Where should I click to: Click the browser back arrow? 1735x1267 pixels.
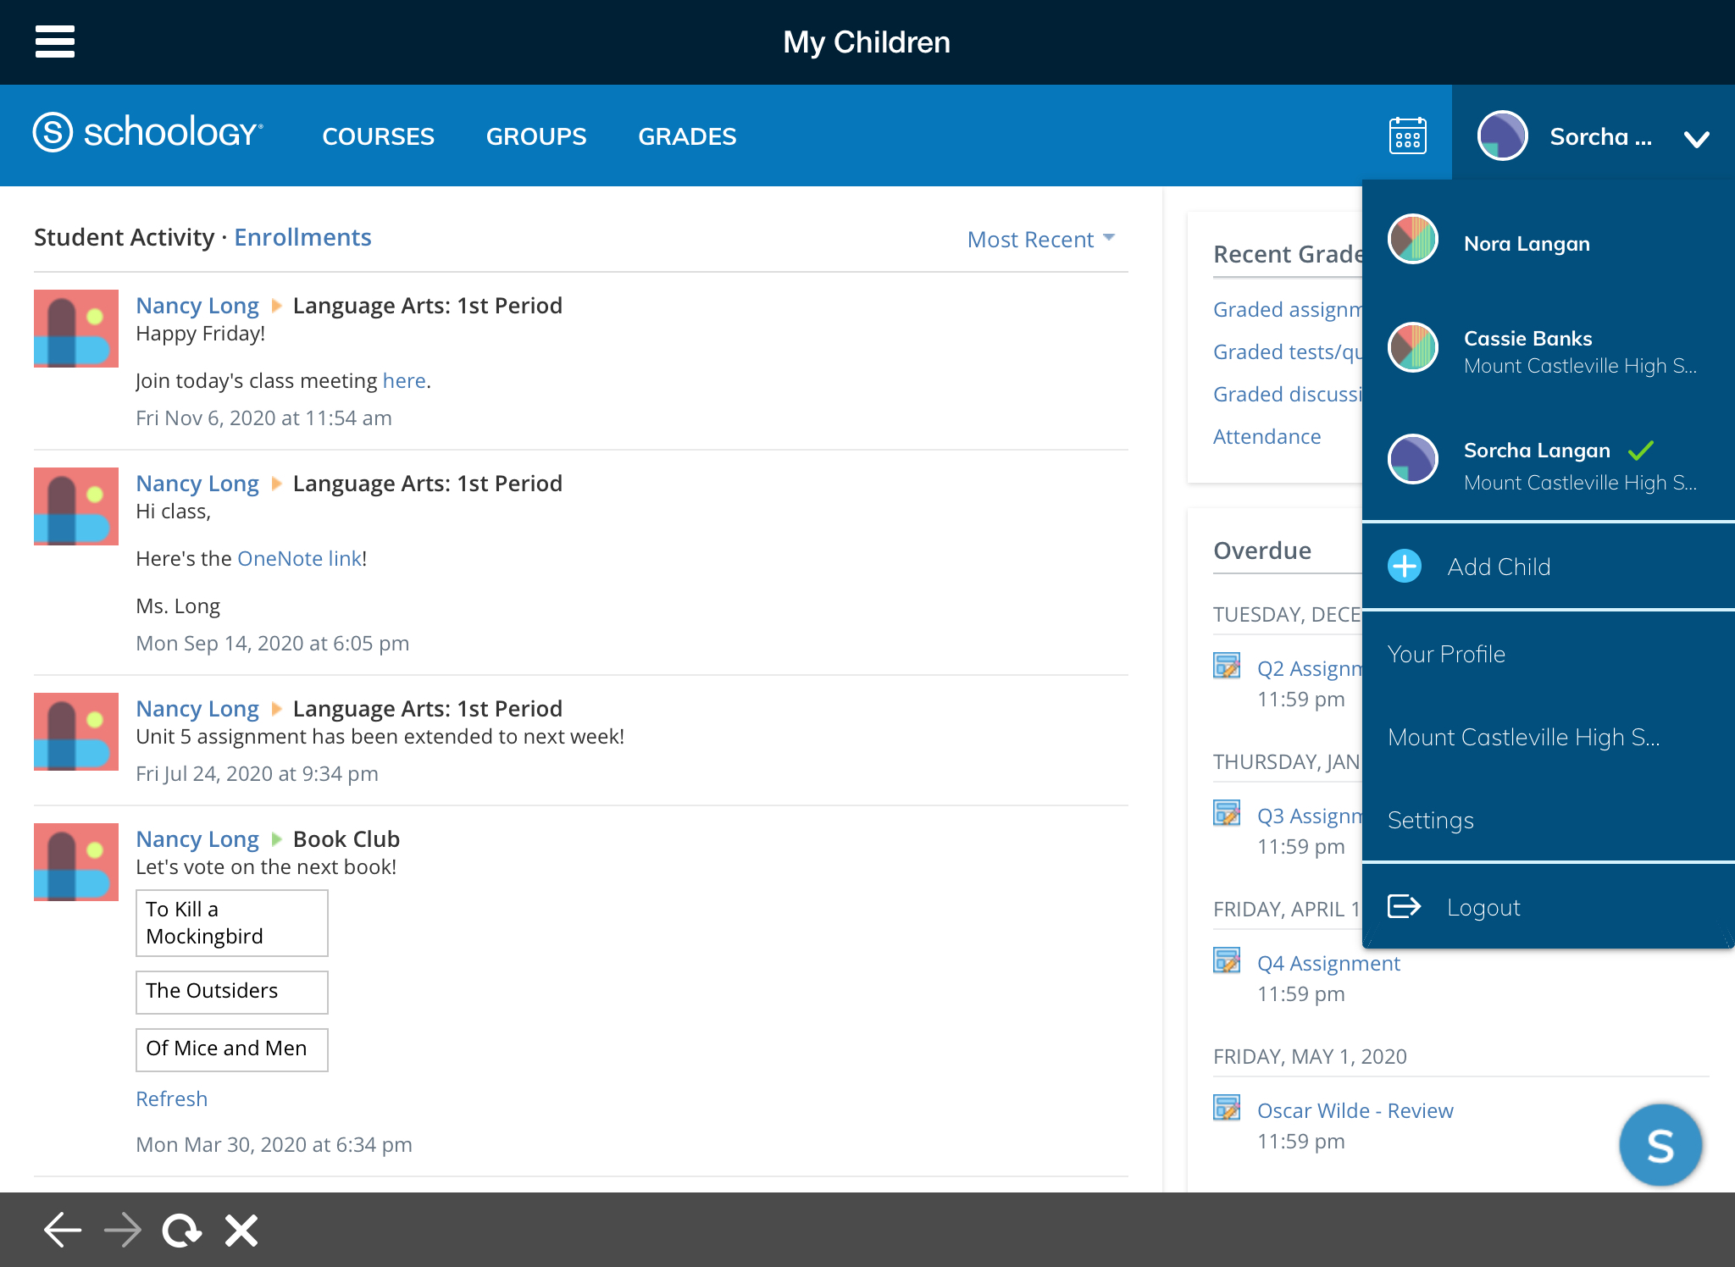pyautogui.click(x=63, y=1230)
